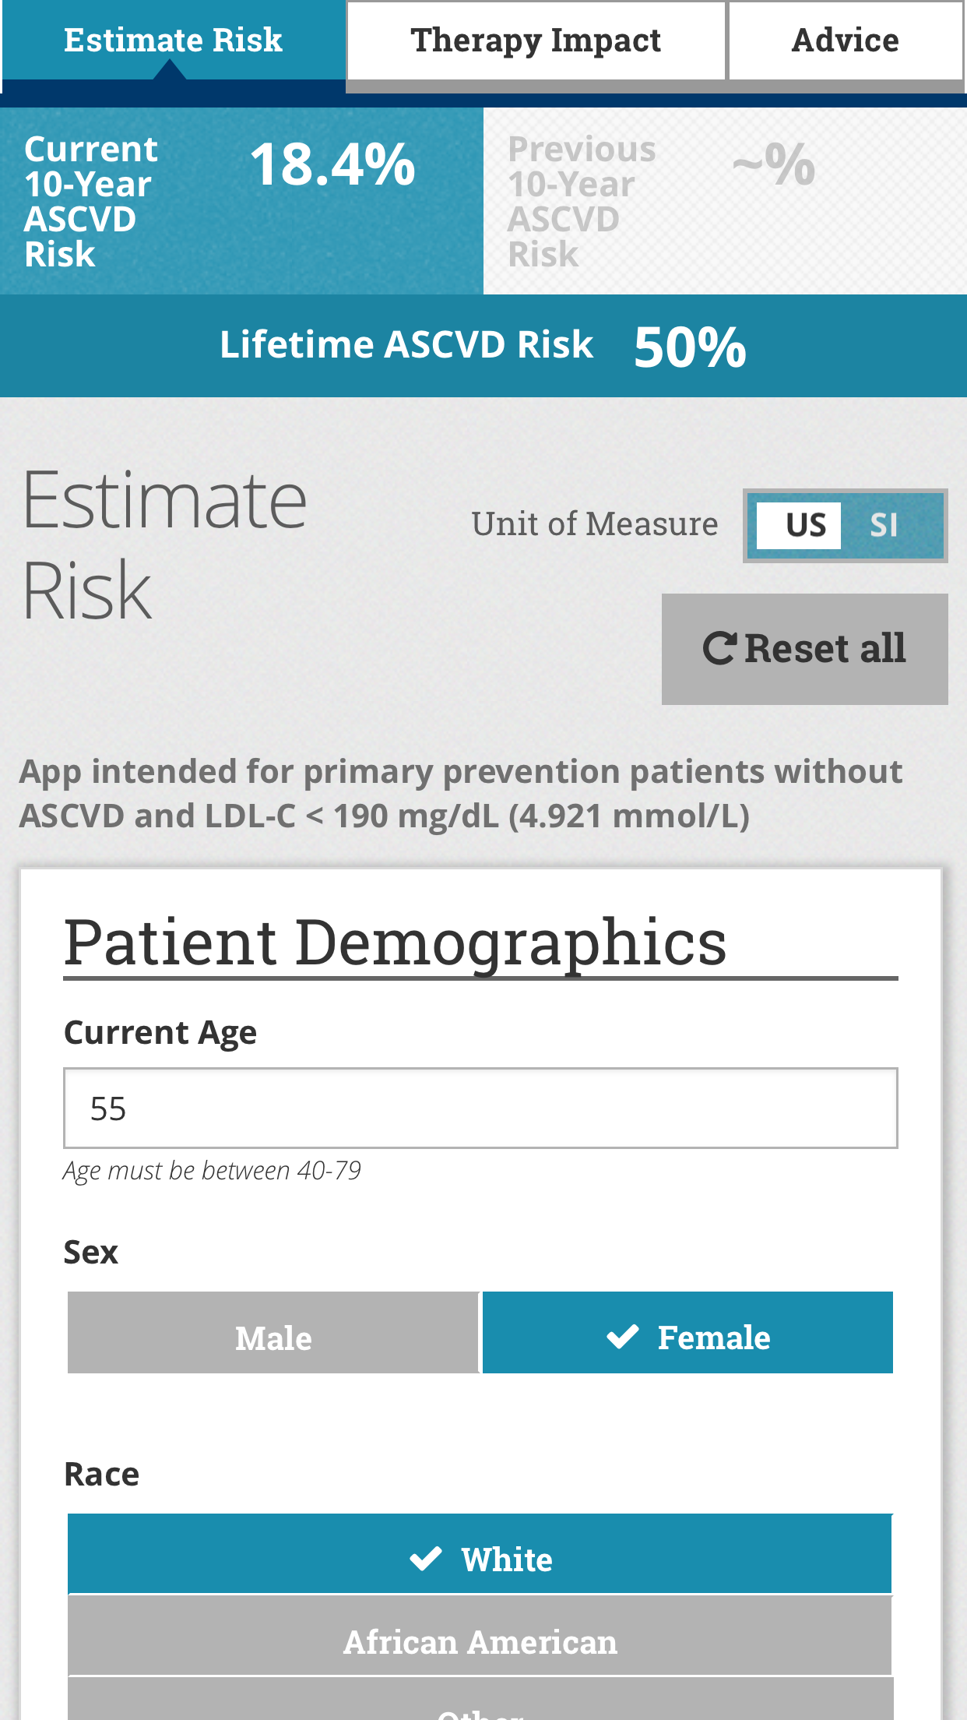Click the Previous 10-Year ASCVD Risk panel
Screen dimensions: 967x1720
[724, 199]
